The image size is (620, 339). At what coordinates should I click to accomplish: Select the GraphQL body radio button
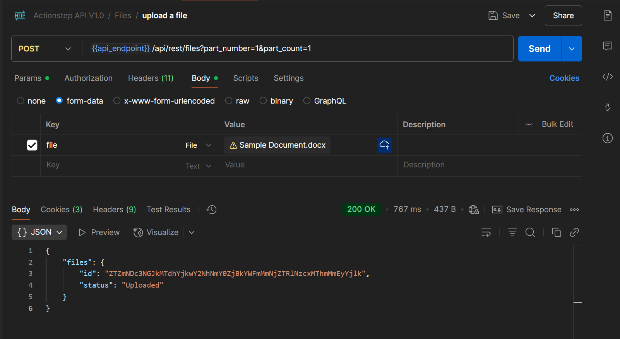[307, 101]
